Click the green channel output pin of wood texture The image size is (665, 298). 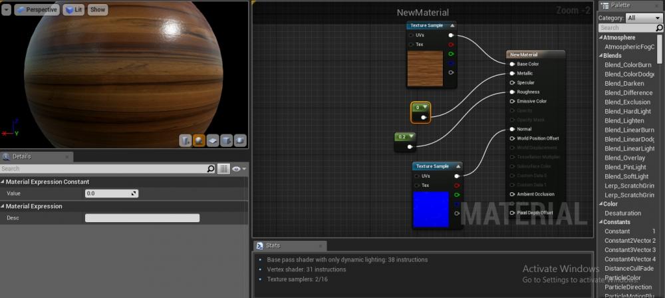click(452, 54)
